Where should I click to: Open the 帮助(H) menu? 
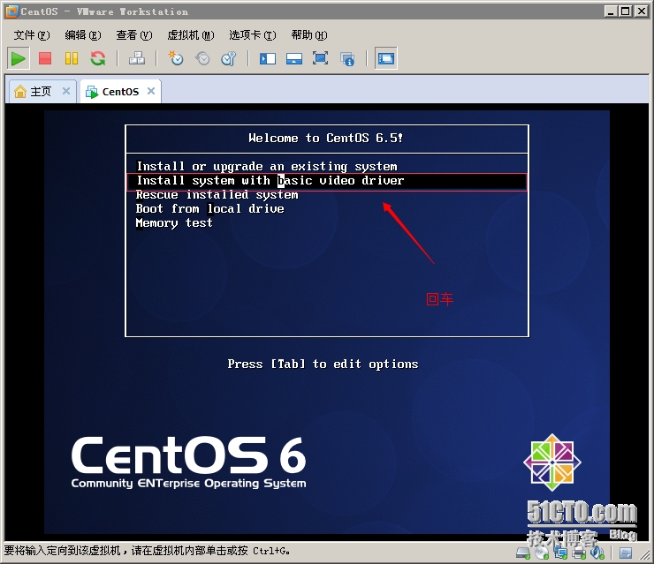click(309, 35)
